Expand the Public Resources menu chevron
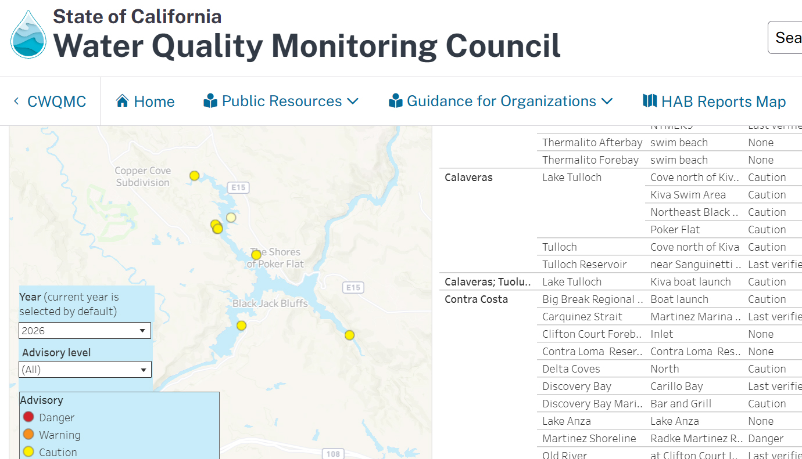Image resolution: width=802 pixels, height=459 pixels. click(353, 101)
